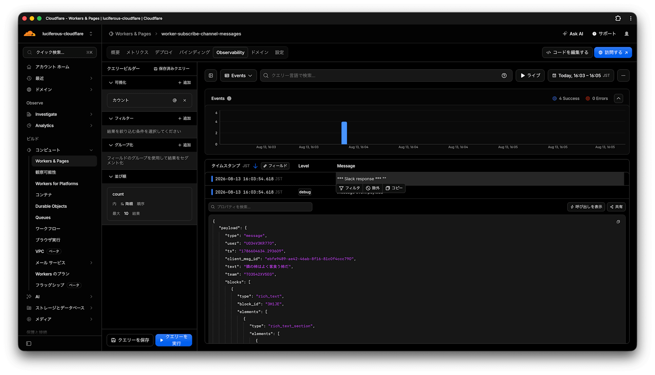Focus the クイック検索 search field

[x=60, y=52]
